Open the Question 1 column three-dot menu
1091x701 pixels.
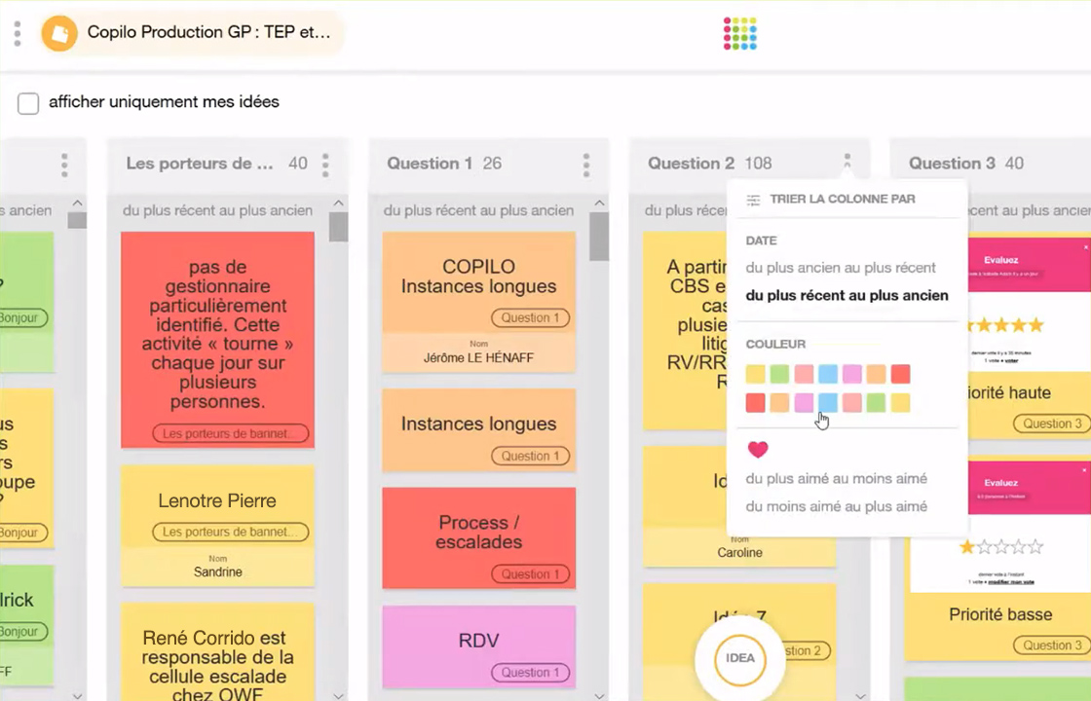click(585, 165)
